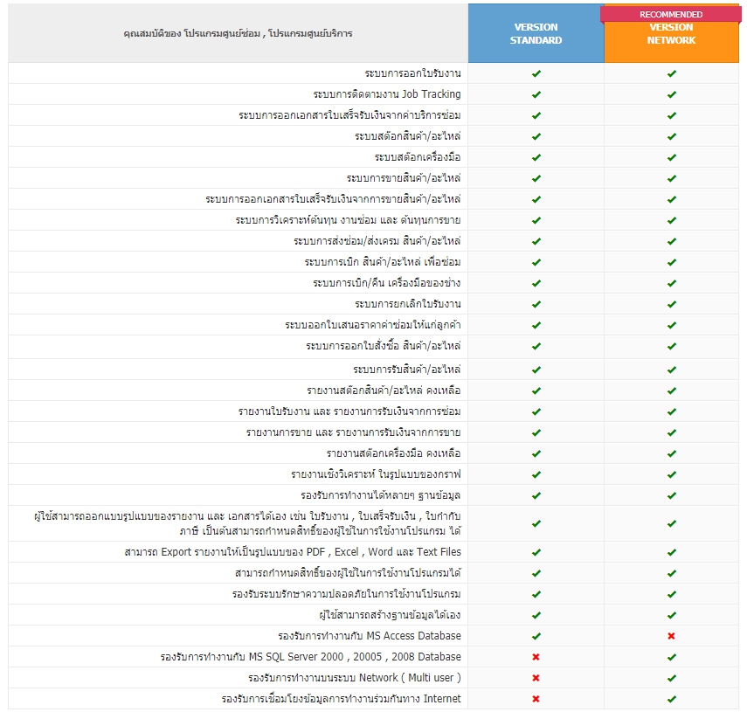The height and width of the screenshot is (712, 747).
Task: Select the MS SQL Server 2000 feature row label
Action: [311, 657]
